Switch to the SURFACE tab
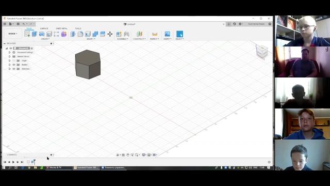The image size is (330, 186). [44, 28]
